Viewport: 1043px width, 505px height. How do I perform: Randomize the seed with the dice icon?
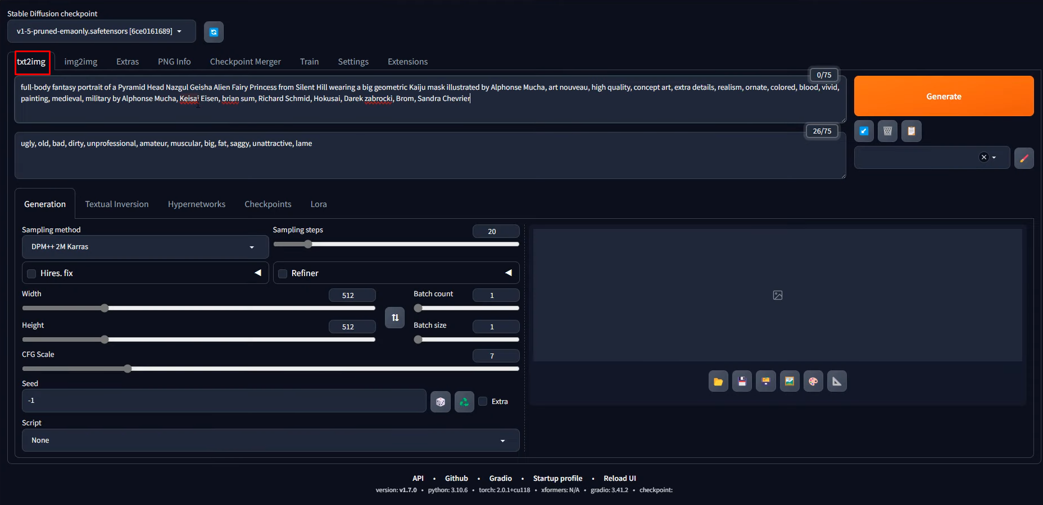point(441,402)
